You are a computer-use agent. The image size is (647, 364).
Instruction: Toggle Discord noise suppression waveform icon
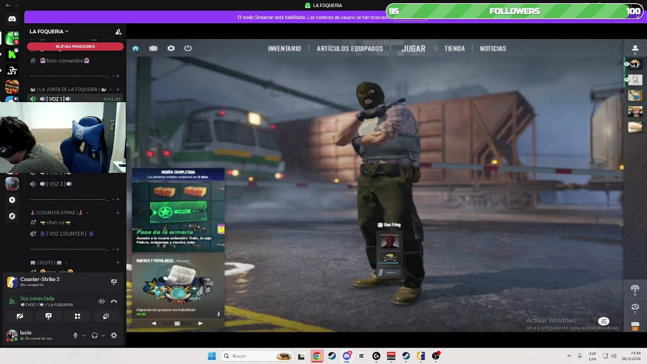coord(102,301)
